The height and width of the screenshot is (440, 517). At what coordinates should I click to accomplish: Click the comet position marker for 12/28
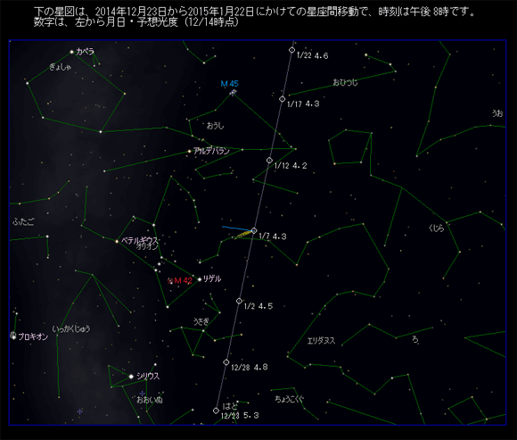226,362
